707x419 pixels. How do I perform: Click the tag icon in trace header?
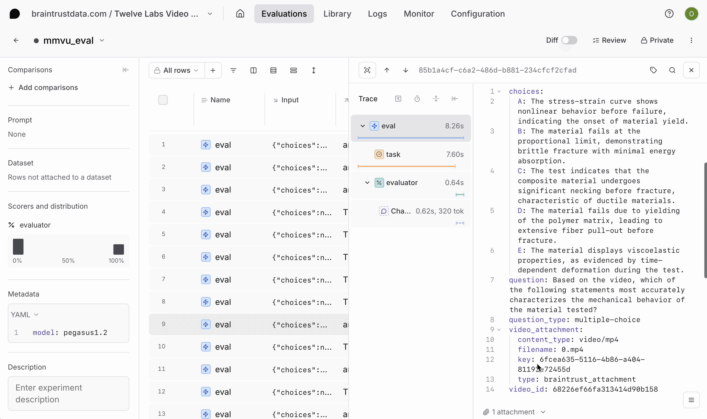click(x=653, y=70)
